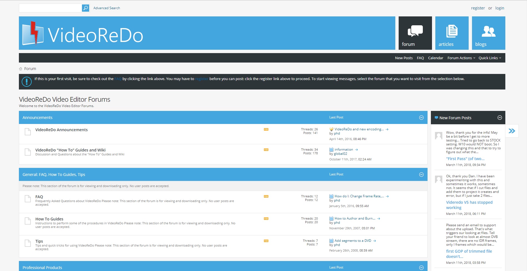The height and width of the screenshot is (271, 527).
Task: Click the Announcements category title
Action: coord(38,118)
